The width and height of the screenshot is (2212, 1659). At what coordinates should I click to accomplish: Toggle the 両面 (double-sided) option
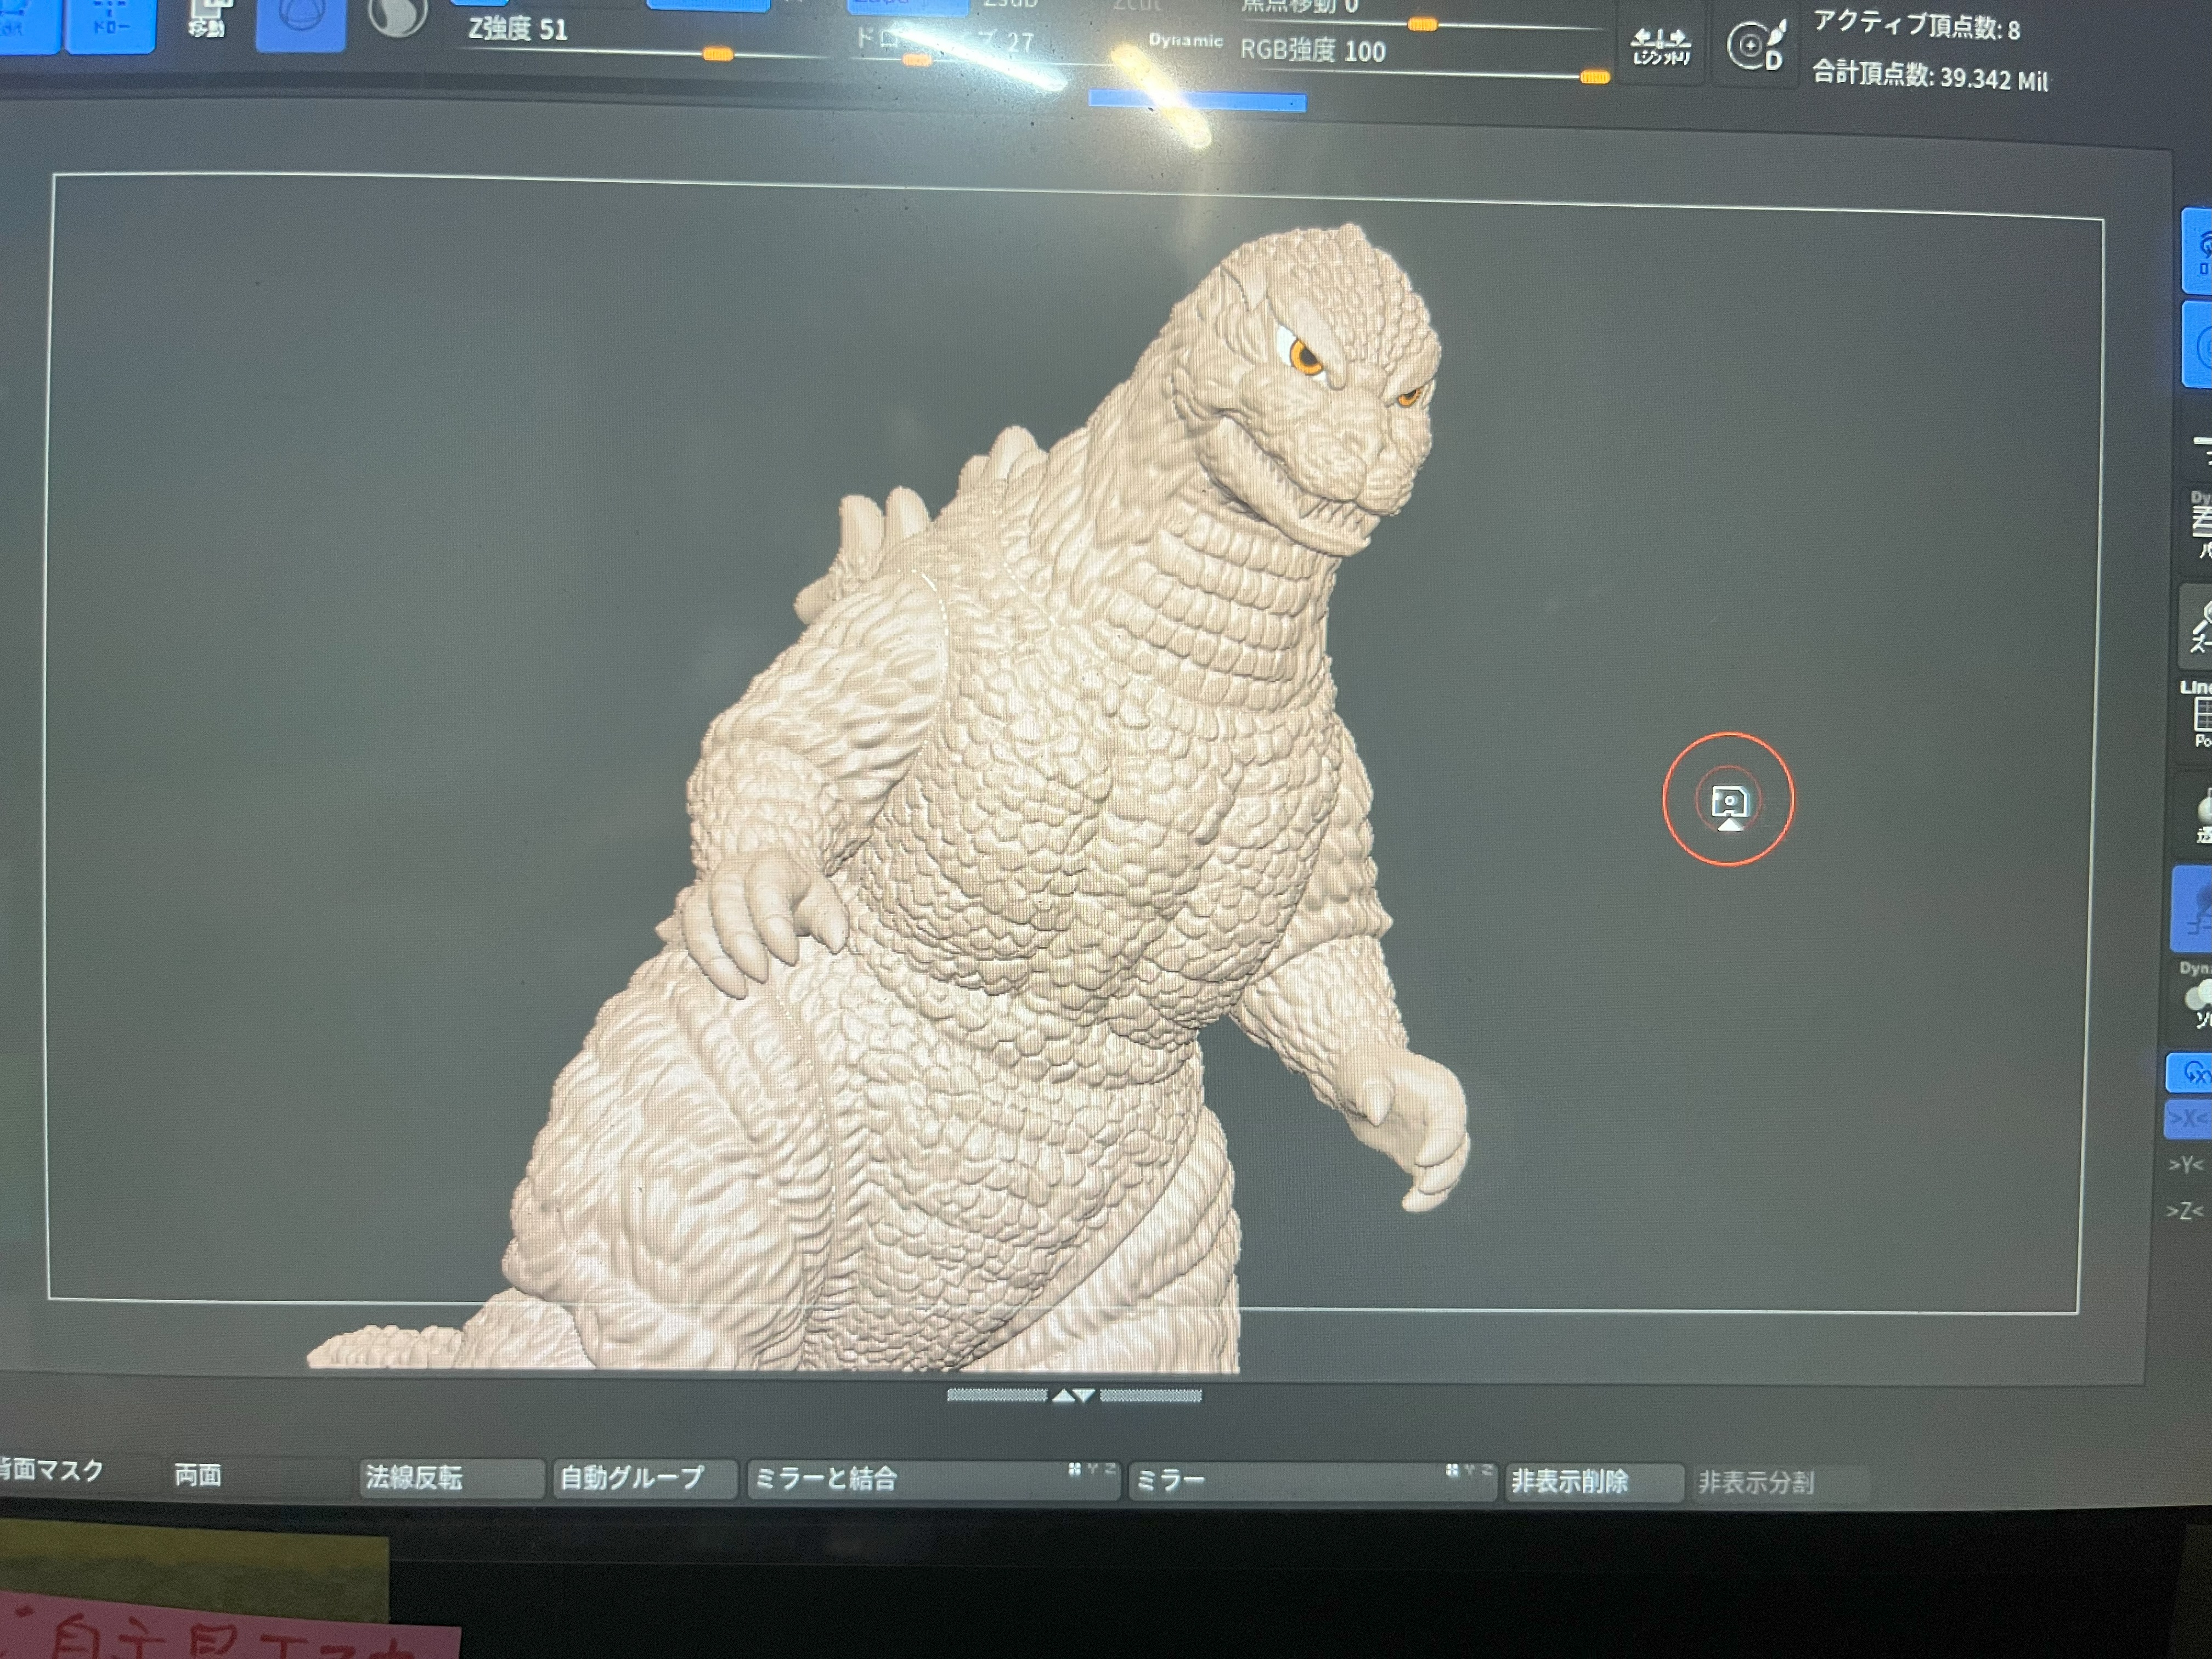click(x=198, y=1474)
